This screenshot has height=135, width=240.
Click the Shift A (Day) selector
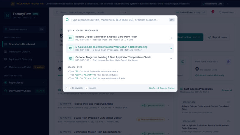point(191,12)
